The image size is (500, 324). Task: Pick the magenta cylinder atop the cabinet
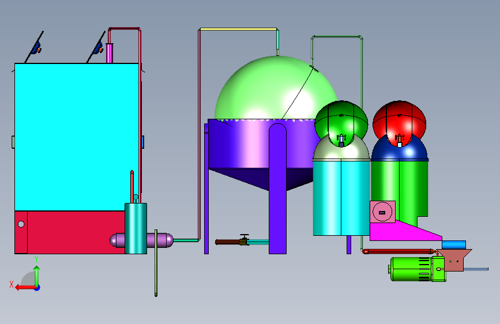pos(110,53)
